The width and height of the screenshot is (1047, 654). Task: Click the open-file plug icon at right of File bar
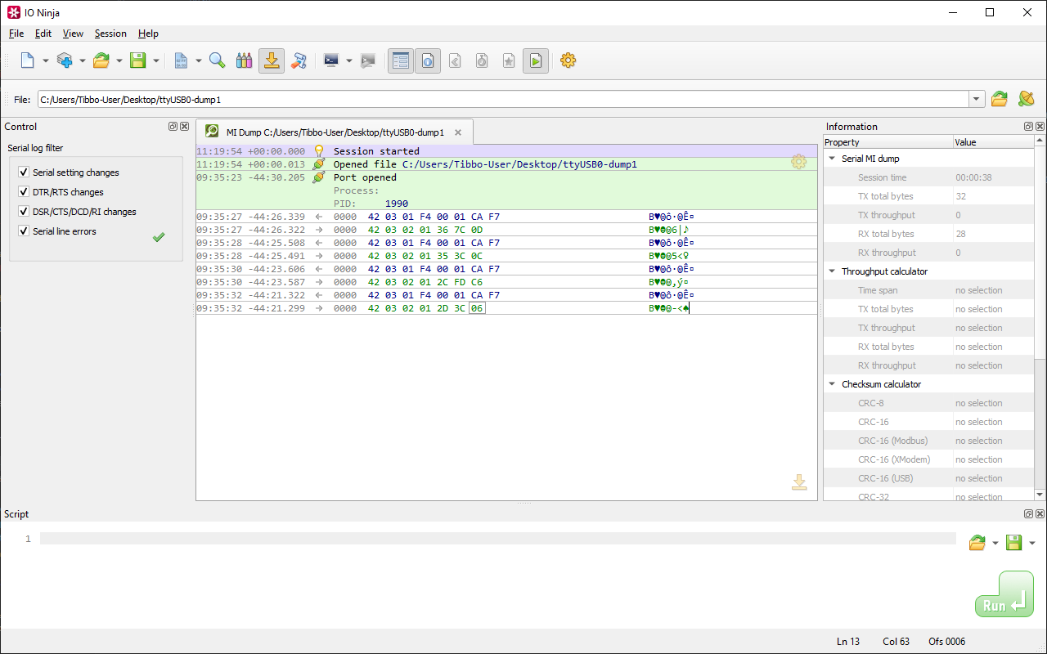click(x=1026, y=99)
